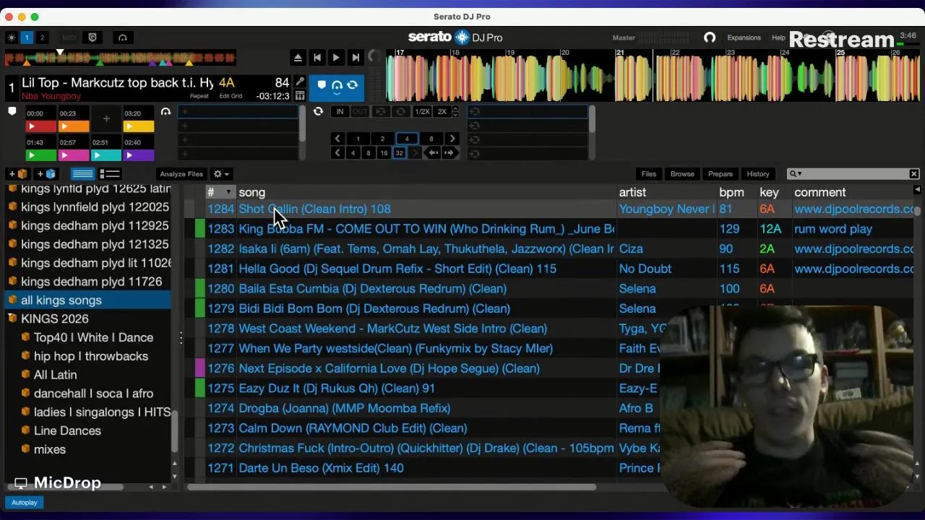Skip to next track in deck
This screenshot has width=925, height=520.
click(x=355, y=58)
